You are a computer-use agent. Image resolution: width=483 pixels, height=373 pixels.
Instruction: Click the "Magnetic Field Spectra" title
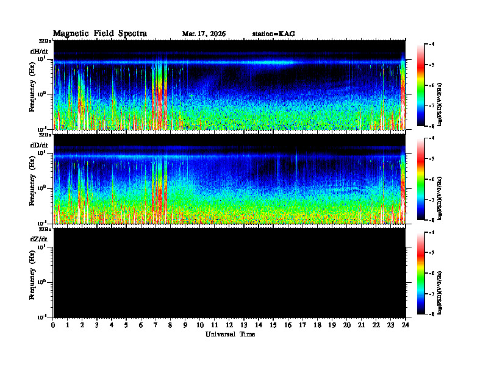point(100,34)
